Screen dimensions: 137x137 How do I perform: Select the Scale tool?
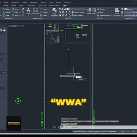[x=6, y=15]
